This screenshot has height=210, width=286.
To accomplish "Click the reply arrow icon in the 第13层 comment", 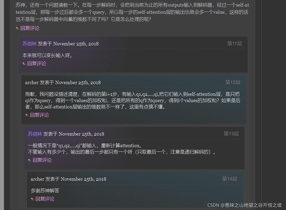I will (29, 160).
